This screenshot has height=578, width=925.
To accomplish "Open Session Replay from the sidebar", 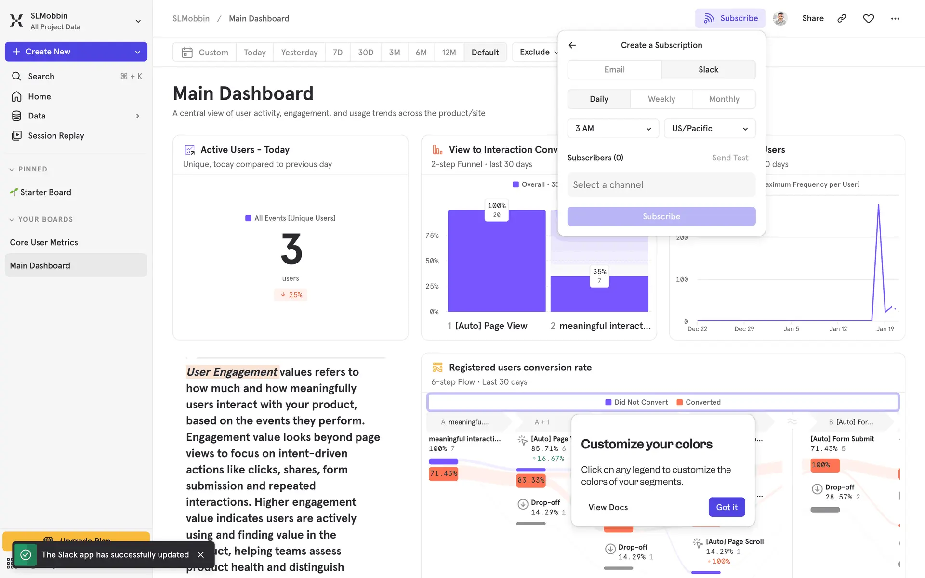I will 56,136.
